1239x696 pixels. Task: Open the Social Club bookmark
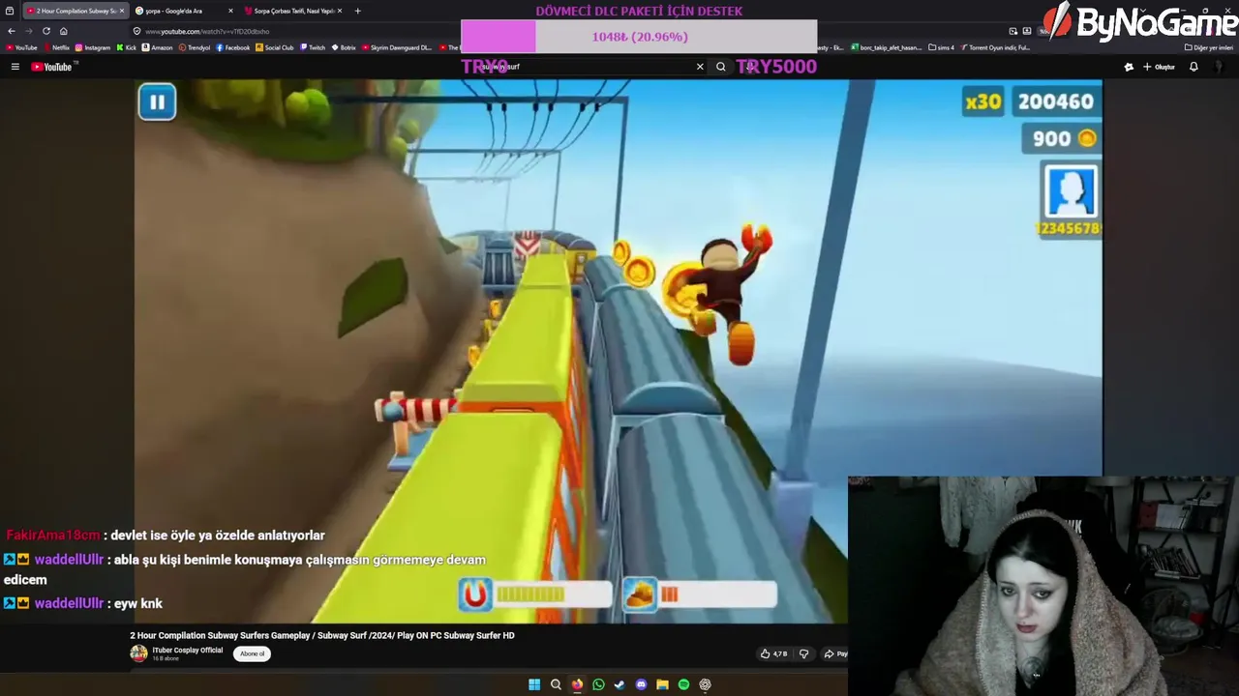coord(275,47)
